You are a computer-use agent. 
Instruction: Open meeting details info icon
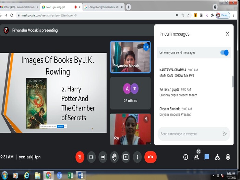[186, 157]
